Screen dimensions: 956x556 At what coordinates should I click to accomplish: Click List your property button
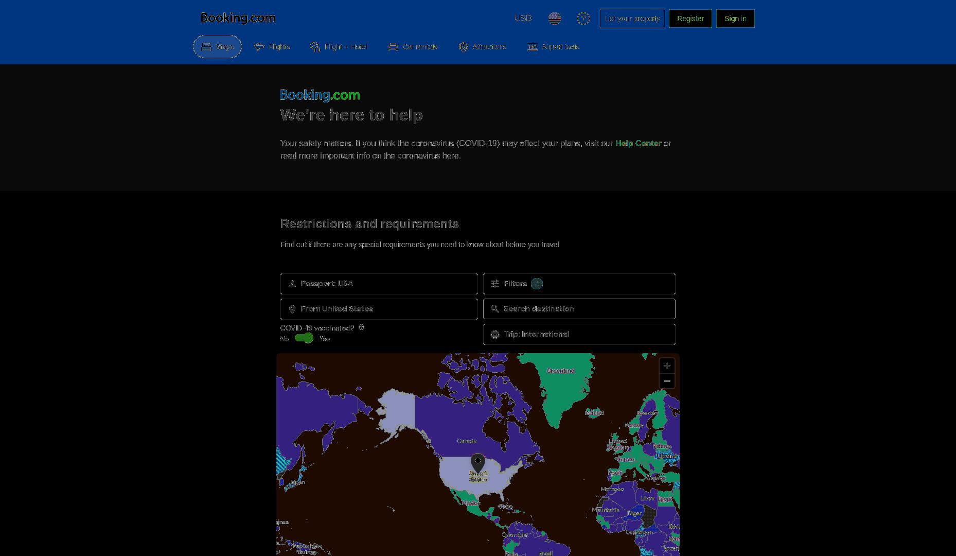pos(632,19)
